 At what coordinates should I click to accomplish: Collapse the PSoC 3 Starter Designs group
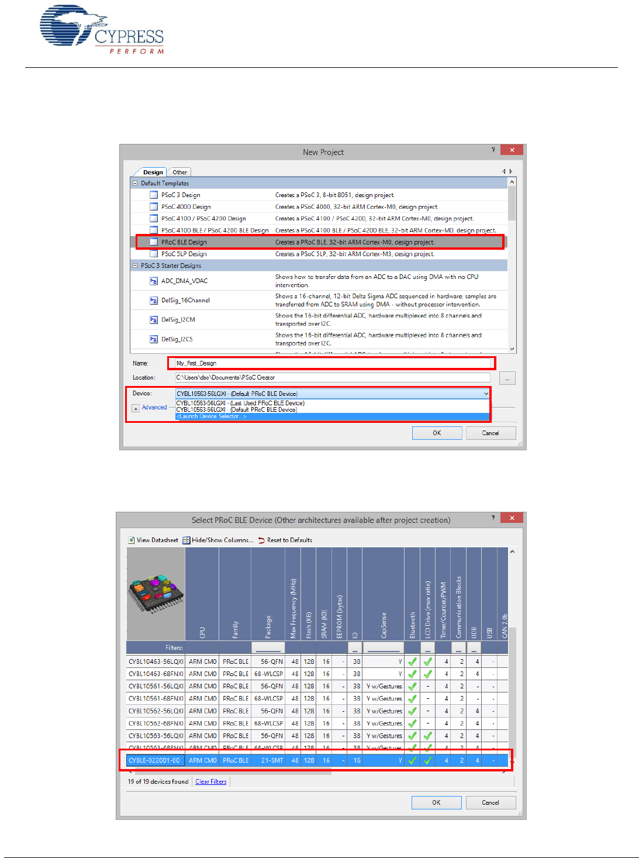tap(135, 266)
